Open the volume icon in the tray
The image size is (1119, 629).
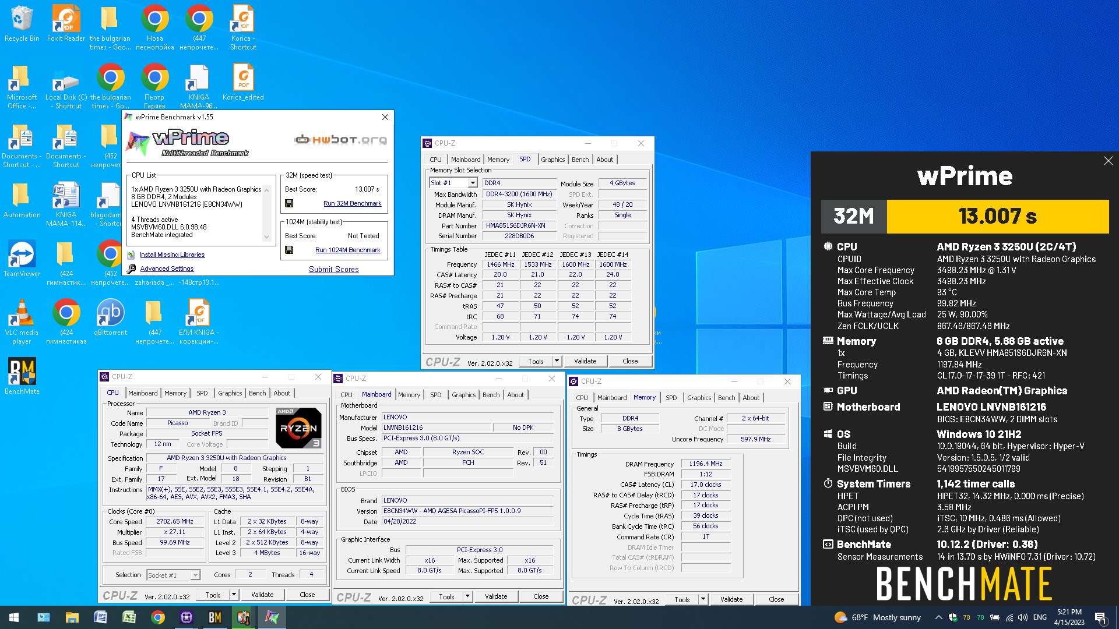pyautogui.click(x=1023, y=617)
